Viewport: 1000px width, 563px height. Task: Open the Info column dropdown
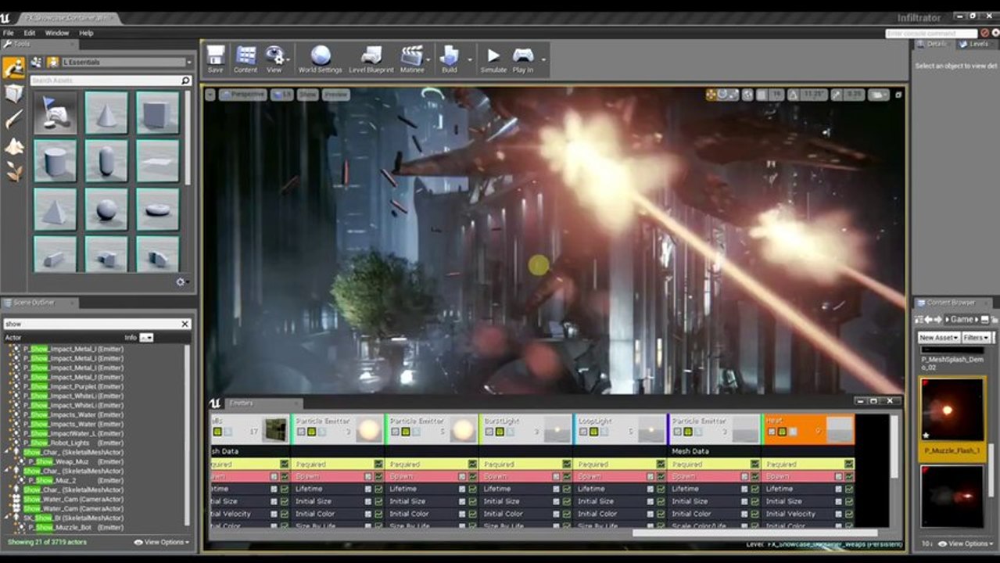pos(146,338)
